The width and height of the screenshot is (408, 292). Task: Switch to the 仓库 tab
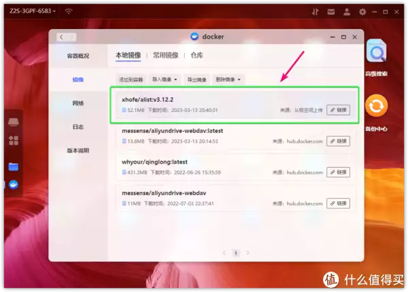pos(197,55)
